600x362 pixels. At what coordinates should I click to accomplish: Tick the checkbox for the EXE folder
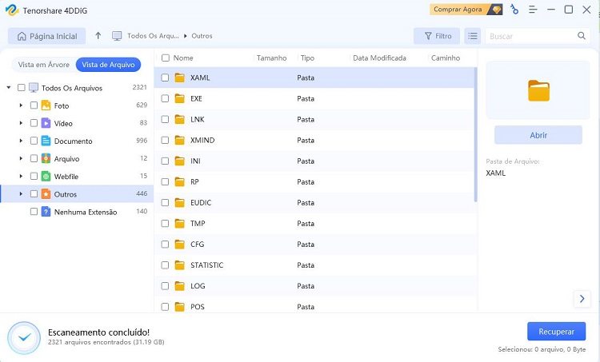click(165, 98)
